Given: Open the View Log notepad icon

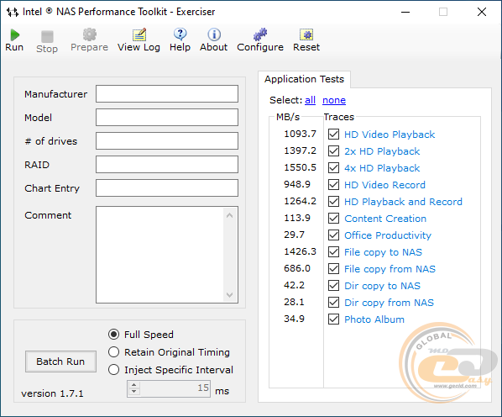Looking at the screenshot, I should tap(139, 34).
